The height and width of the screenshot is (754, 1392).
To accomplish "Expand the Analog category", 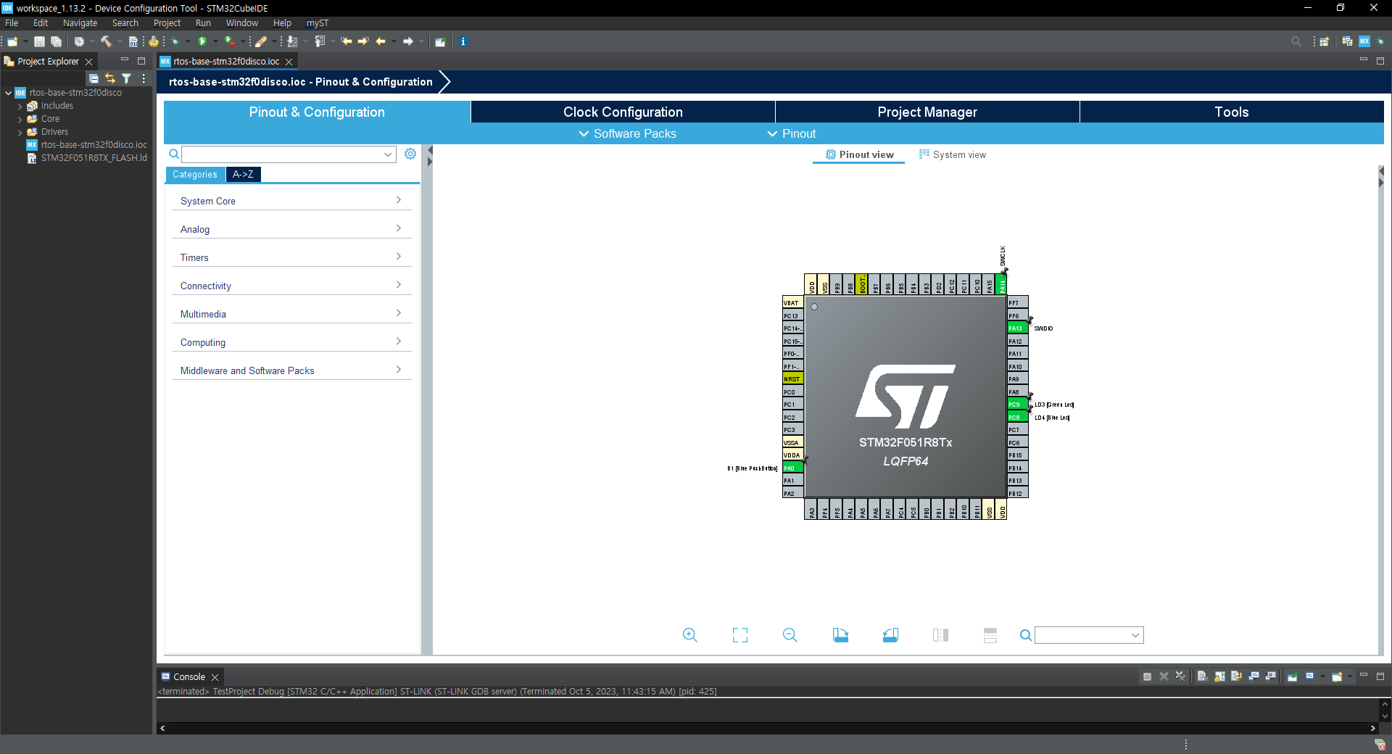I will [291, 229].
